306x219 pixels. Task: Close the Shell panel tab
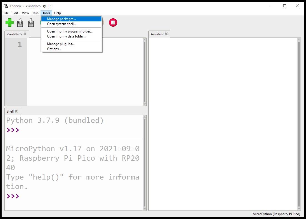coord(16,111)
